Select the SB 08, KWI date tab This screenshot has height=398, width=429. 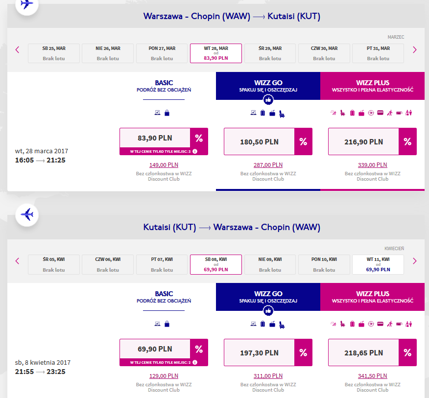pyautogui.click(x=216, y=264)
